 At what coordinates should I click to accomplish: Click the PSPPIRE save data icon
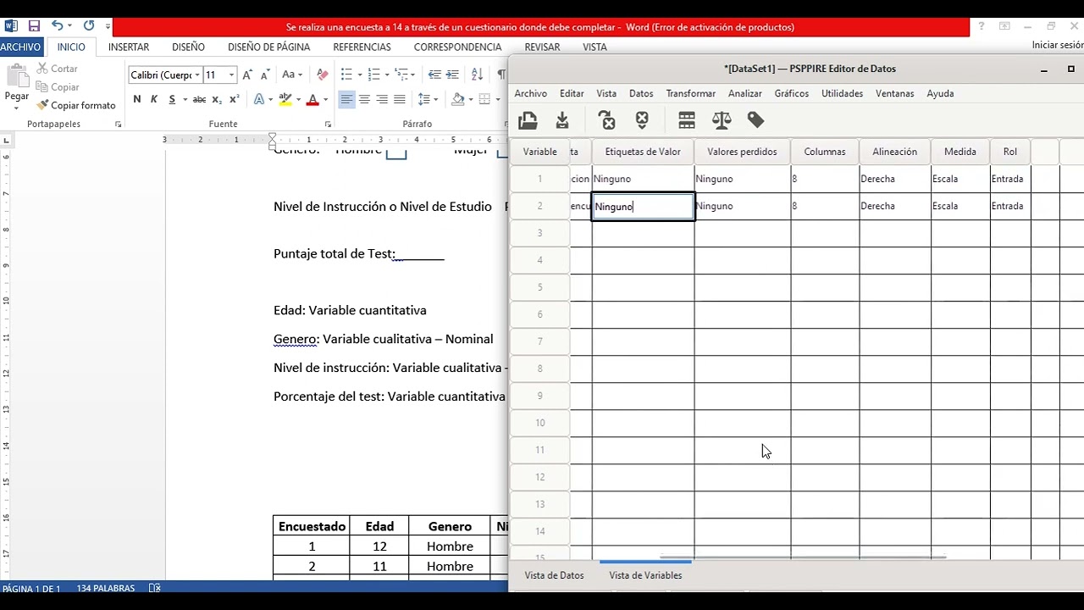point(562,120)
